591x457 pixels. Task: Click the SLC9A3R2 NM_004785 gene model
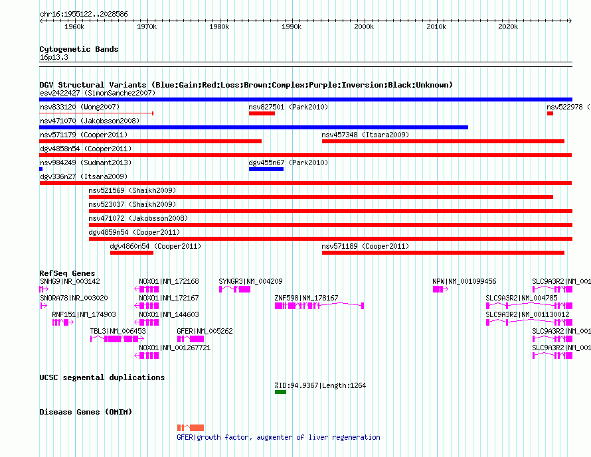click(x=529, y=306)
